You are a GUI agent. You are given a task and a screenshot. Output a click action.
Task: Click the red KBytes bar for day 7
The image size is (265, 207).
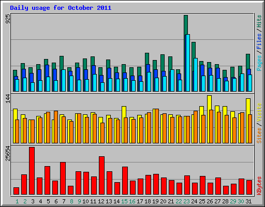tap(63, 179)
